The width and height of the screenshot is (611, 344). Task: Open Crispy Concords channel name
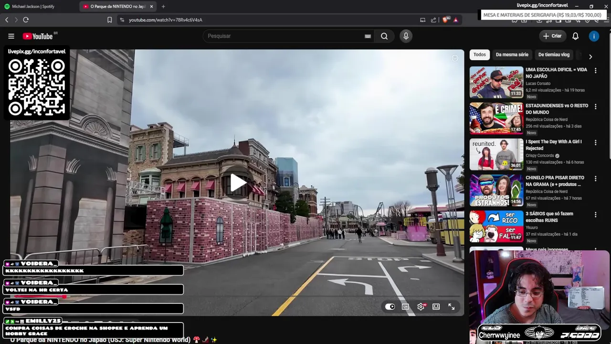point(540,155)
